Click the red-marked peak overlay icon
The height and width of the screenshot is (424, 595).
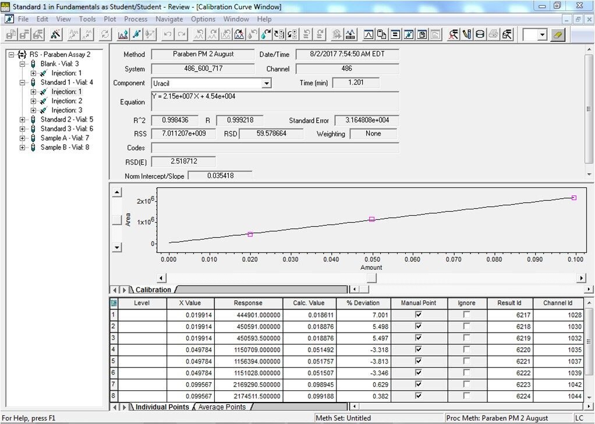pos(239,34)
